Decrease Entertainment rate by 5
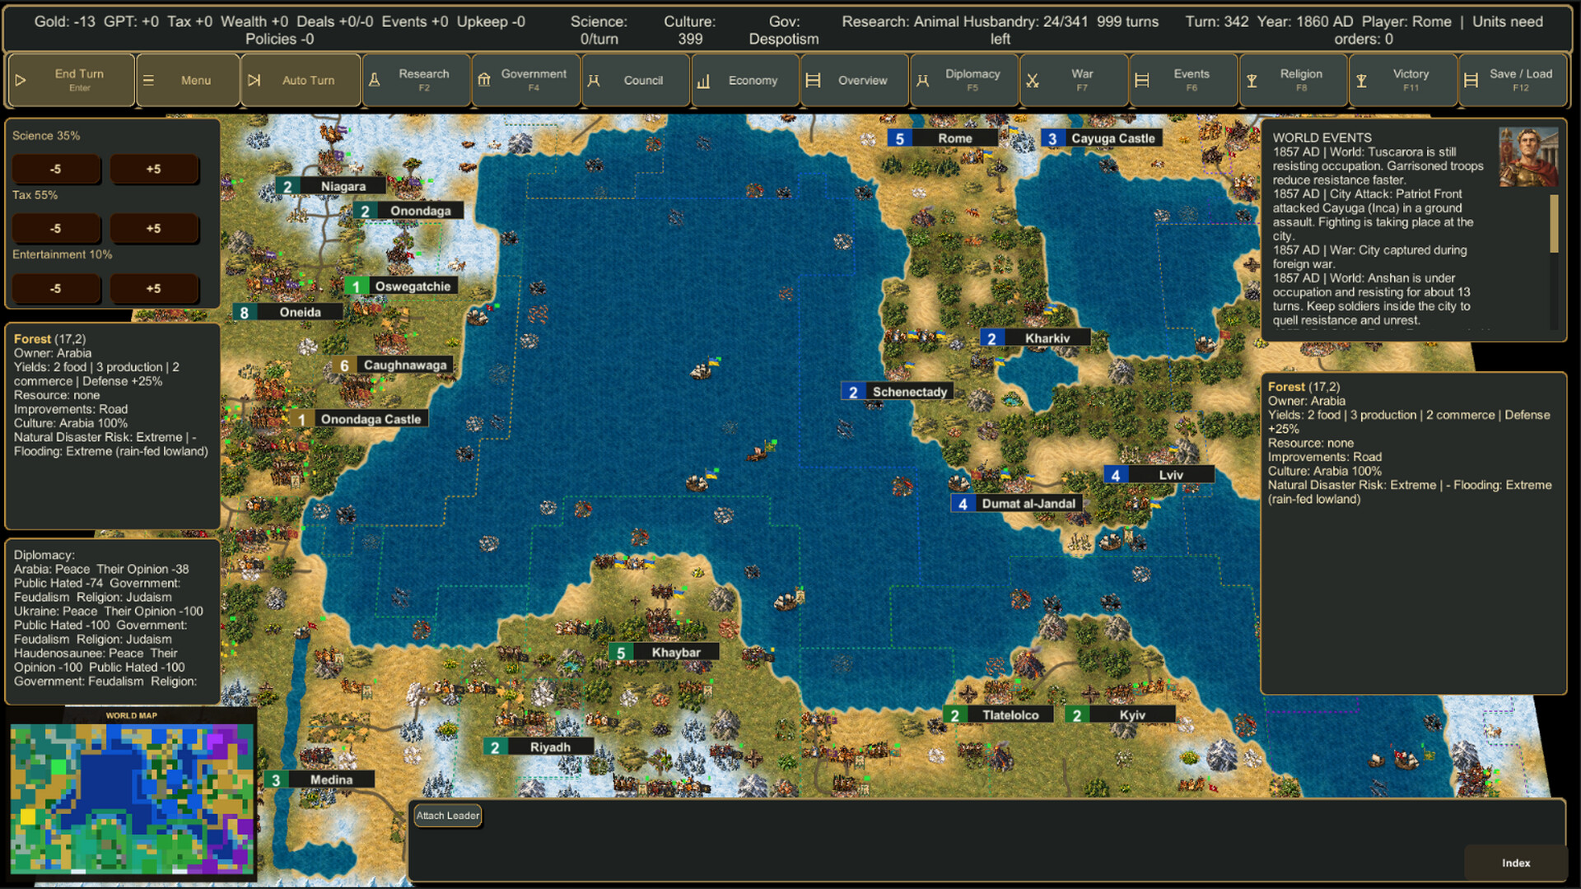Screen dimensions: 1581x889 pyautogui.click(x=55, y=288)
